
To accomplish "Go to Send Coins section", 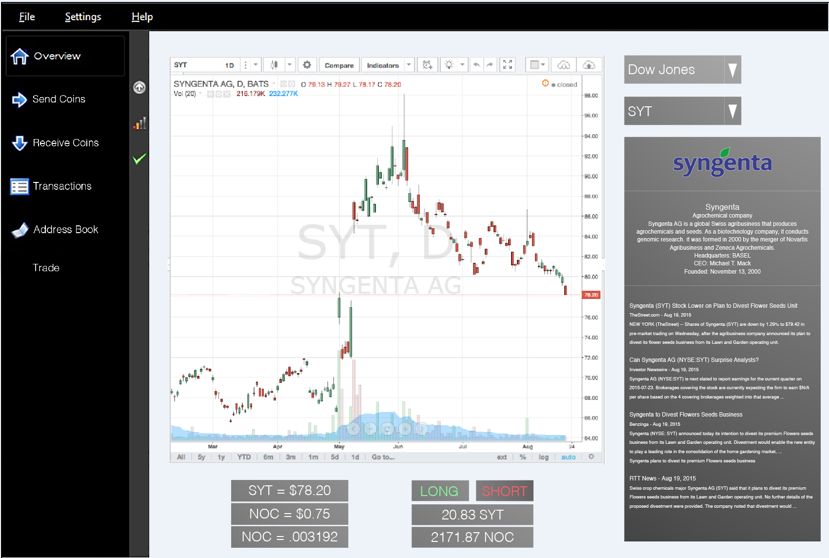I will coord(49,100).
